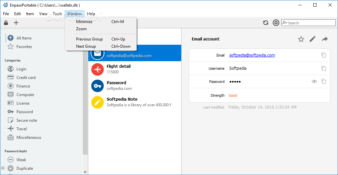The image size is (338, 175).
Task: Click the Categories section header
Action: 13,61
